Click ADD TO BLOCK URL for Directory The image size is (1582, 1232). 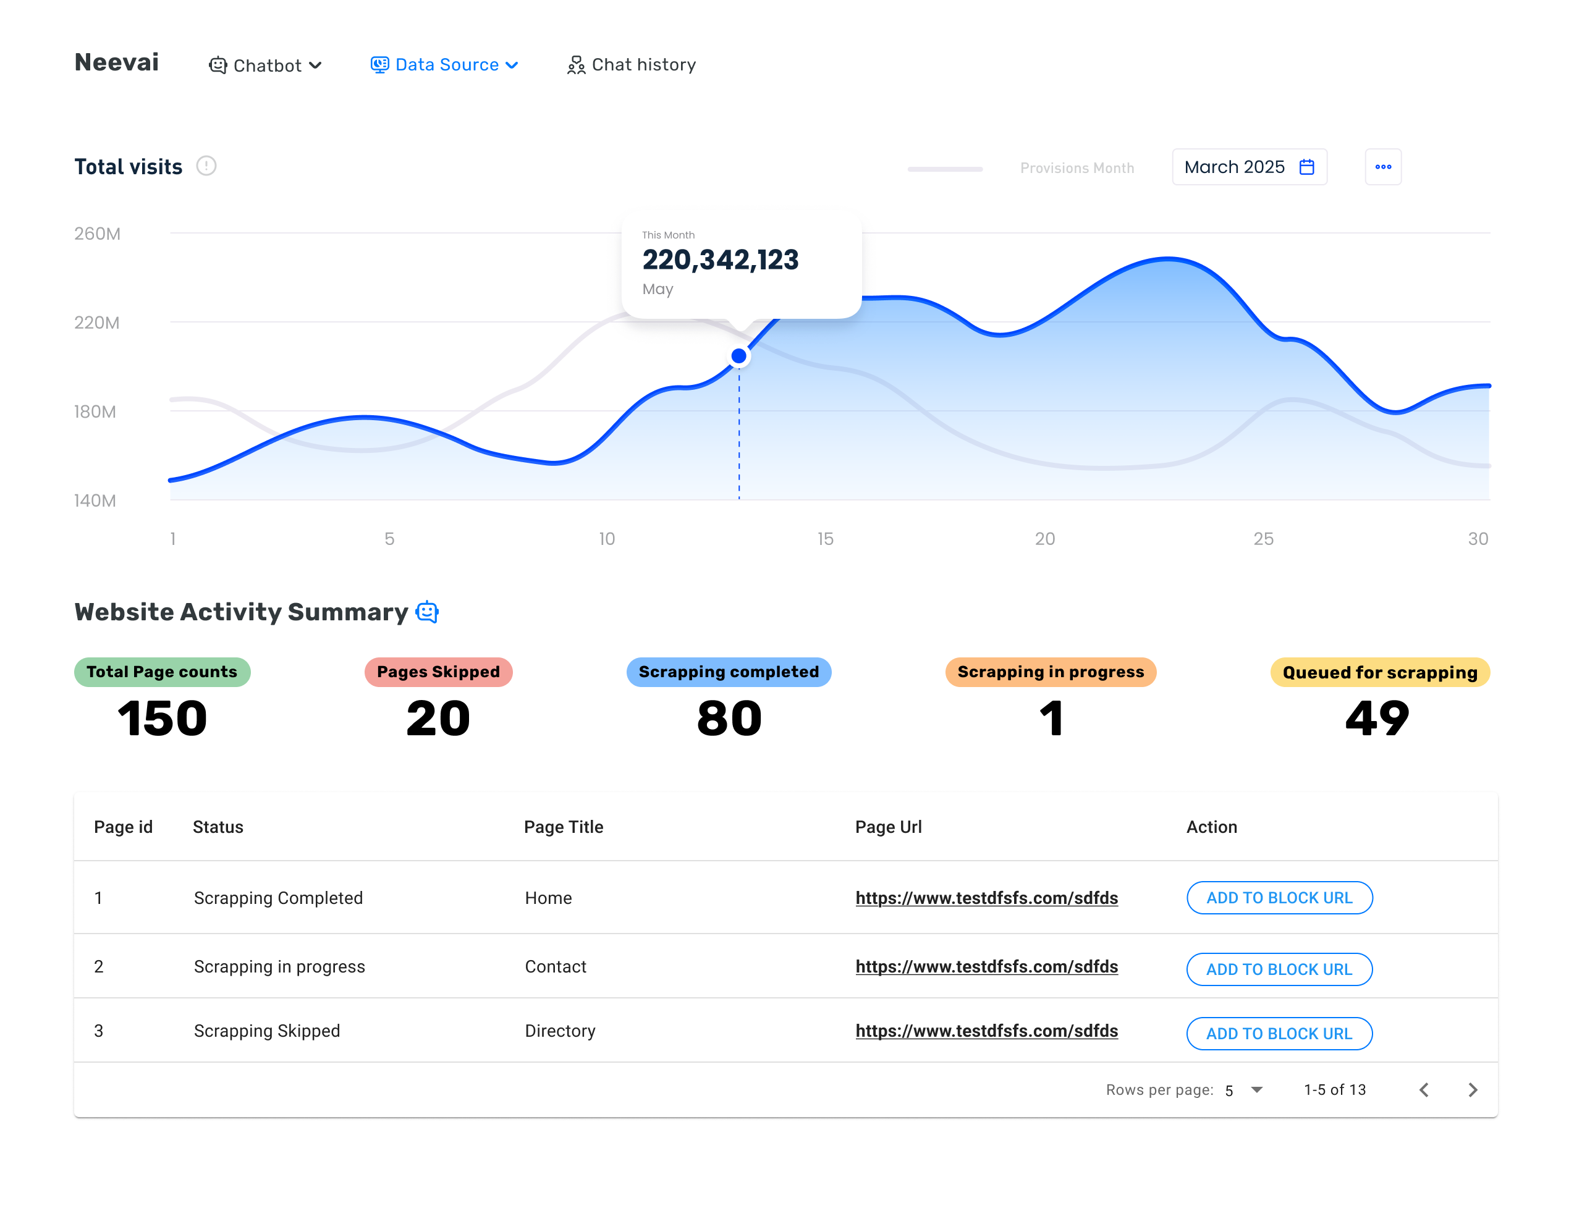(1279, 1033)
